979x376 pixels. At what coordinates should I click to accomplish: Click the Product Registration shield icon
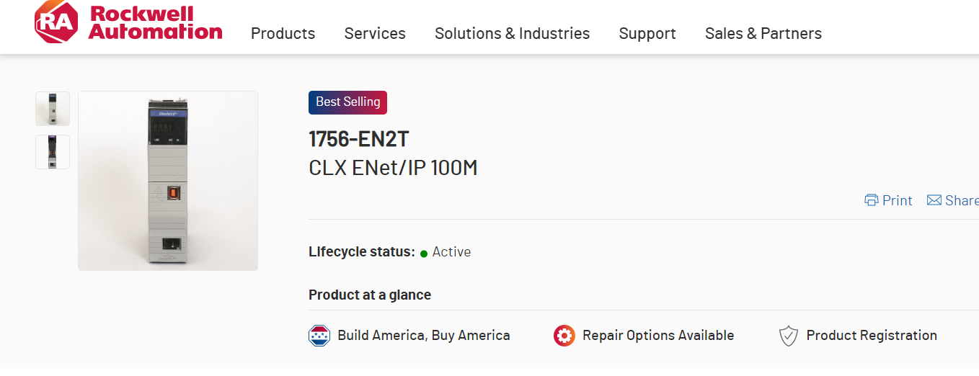(789, 336)
